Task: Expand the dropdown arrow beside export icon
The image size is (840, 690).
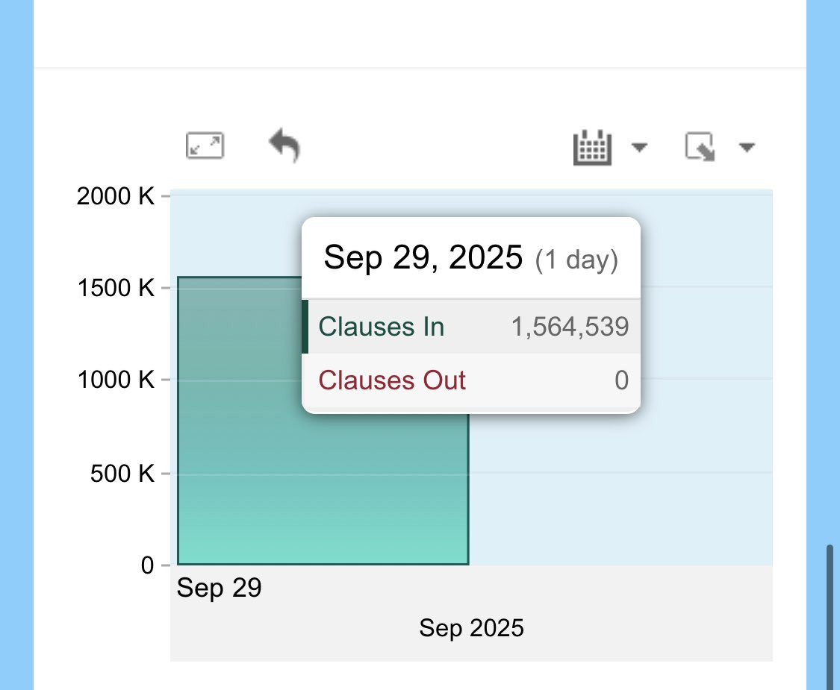Action: (747, 147)
